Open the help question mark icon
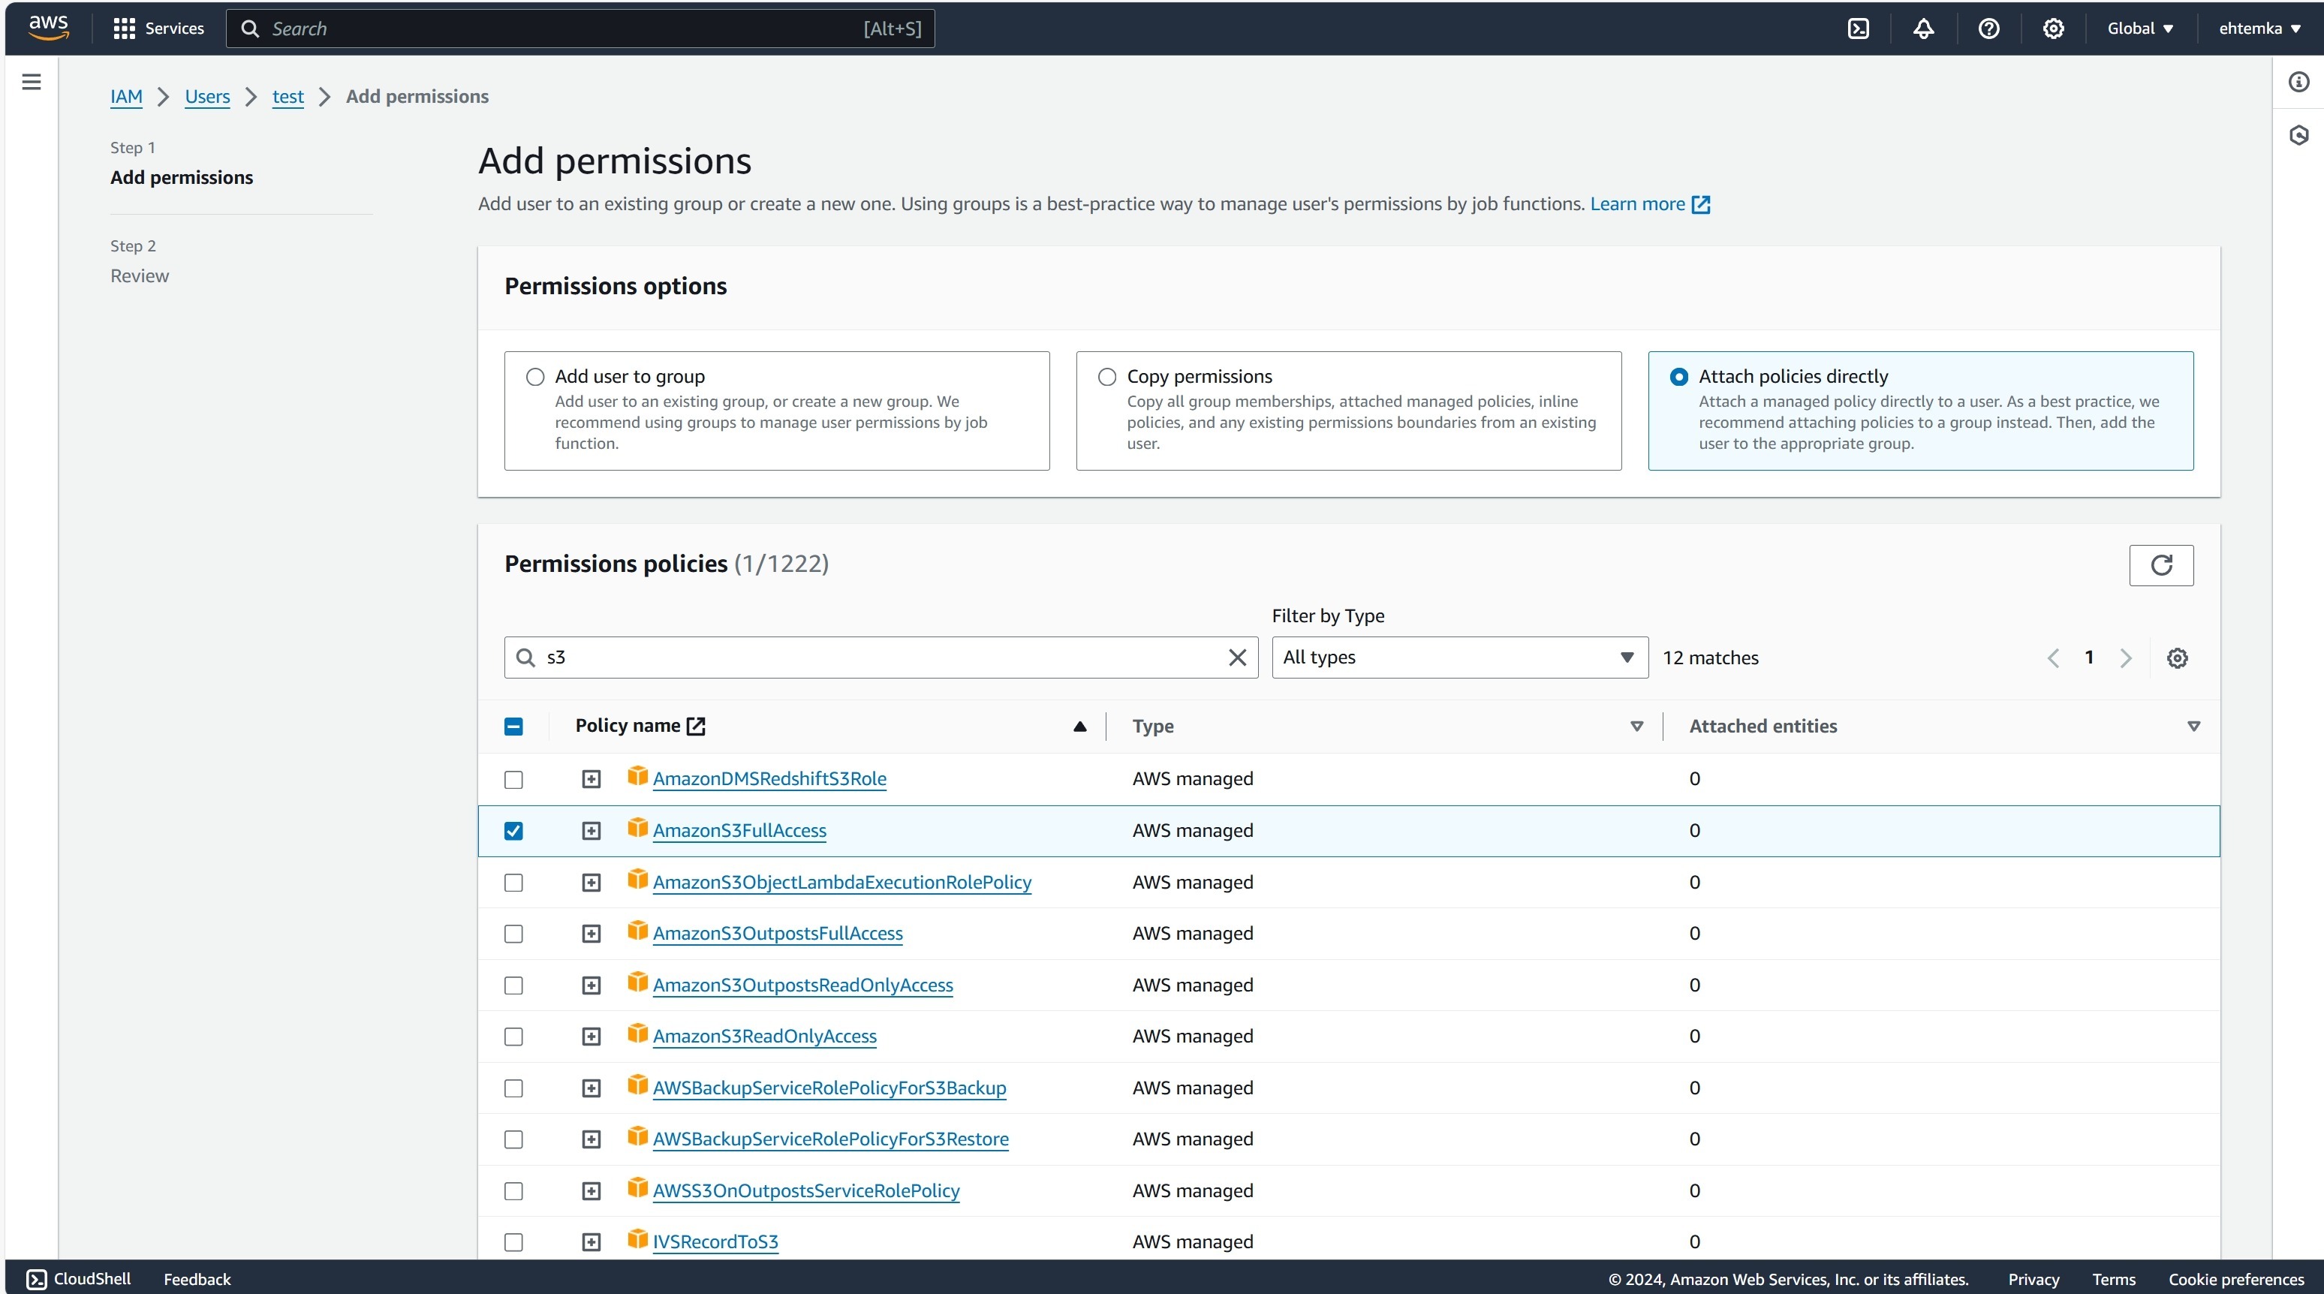This screenshot has width=2324, height=1294. pyautogui.click(x=1988, y=29)
